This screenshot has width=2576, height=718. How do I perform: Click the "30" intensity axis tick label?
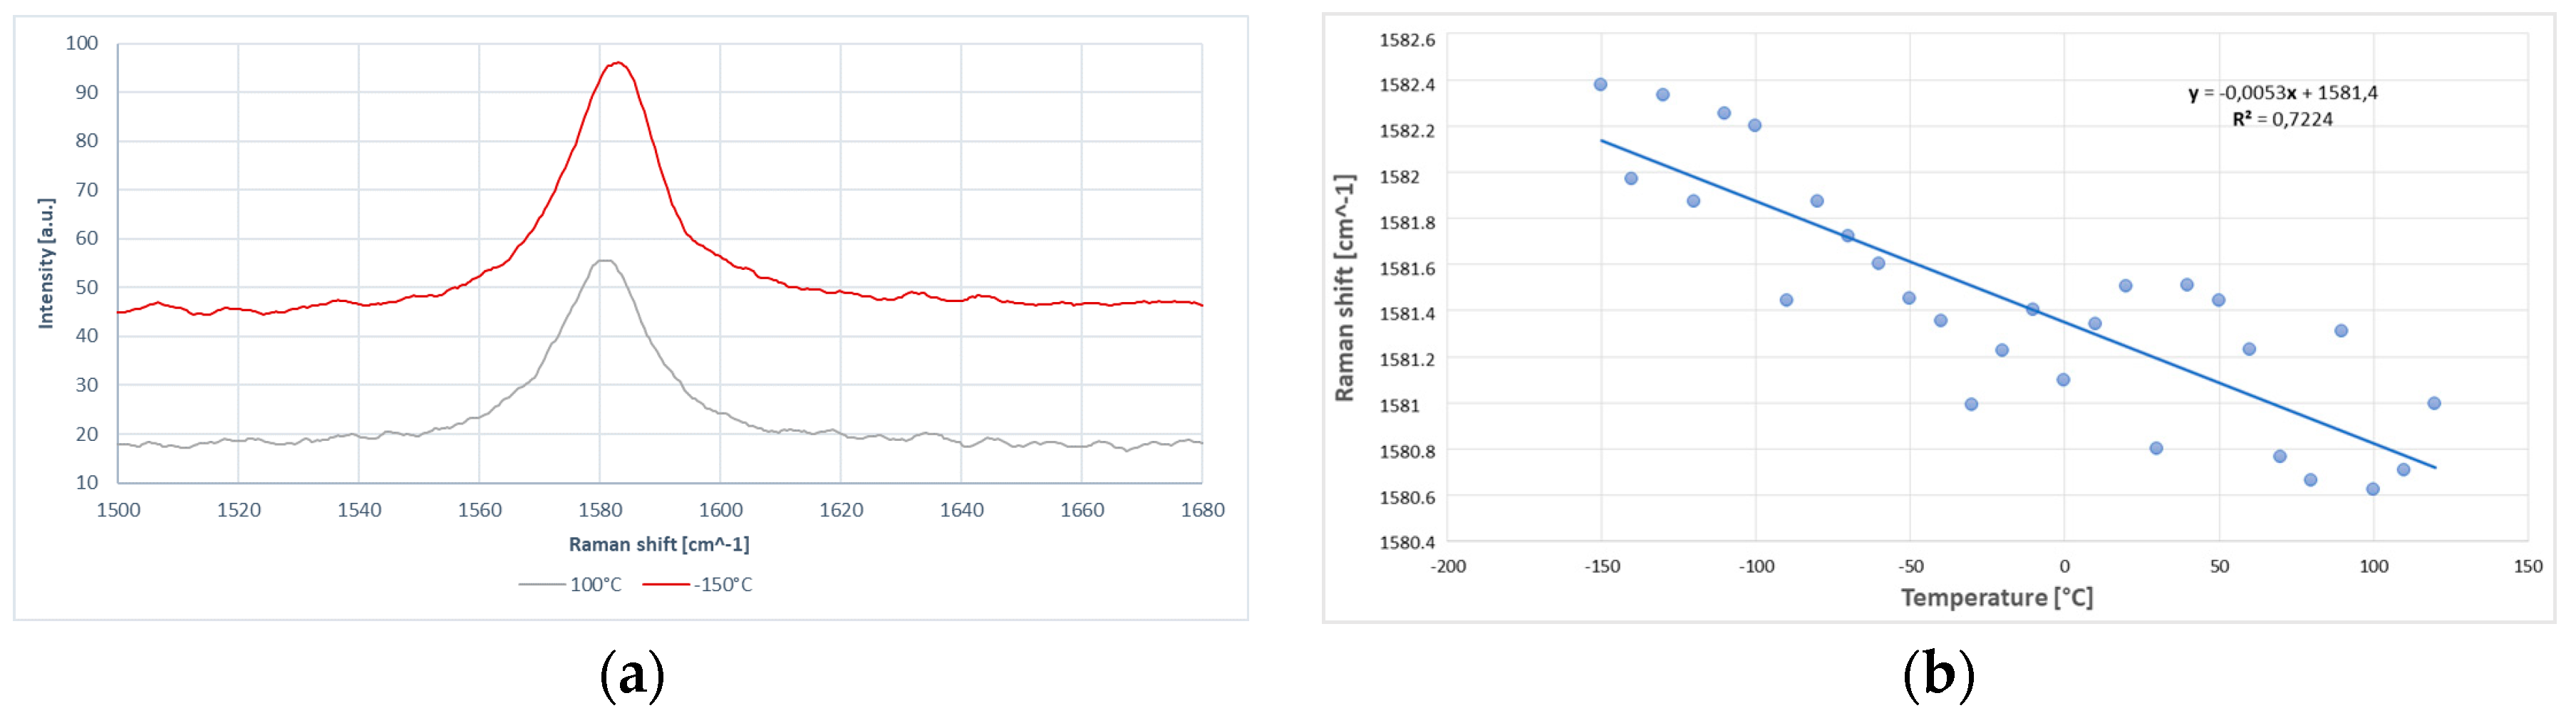tap(87, 385)
